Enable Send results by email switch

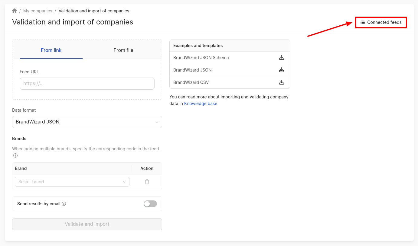pyautogui.click(x=150, y=204)
